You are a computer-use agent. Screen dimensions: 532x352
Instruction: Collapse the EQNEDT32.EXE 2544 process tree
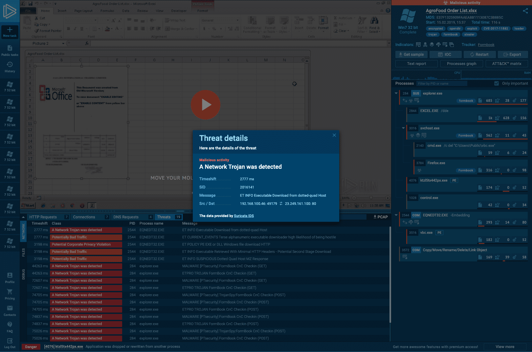tap(396, 215)
